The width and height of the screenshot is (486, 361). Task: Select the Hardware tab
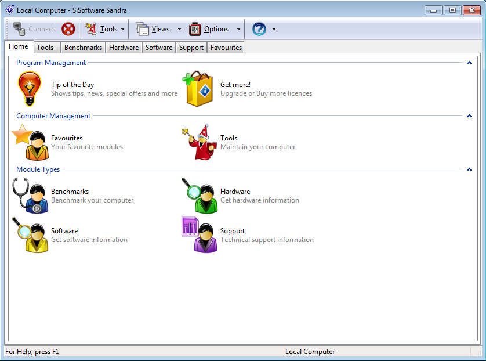pyautogui.click(x=124, y=48)
